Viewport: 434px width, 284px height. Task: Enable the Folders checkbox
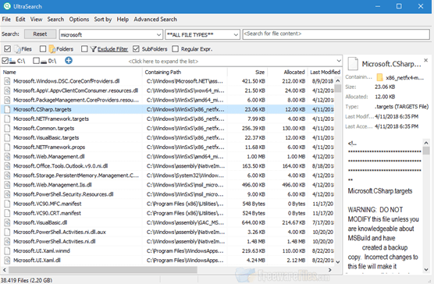click(43, 49)
